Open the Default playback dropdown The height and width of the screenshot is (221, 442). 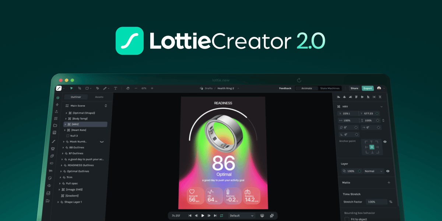tap(242, 215)
